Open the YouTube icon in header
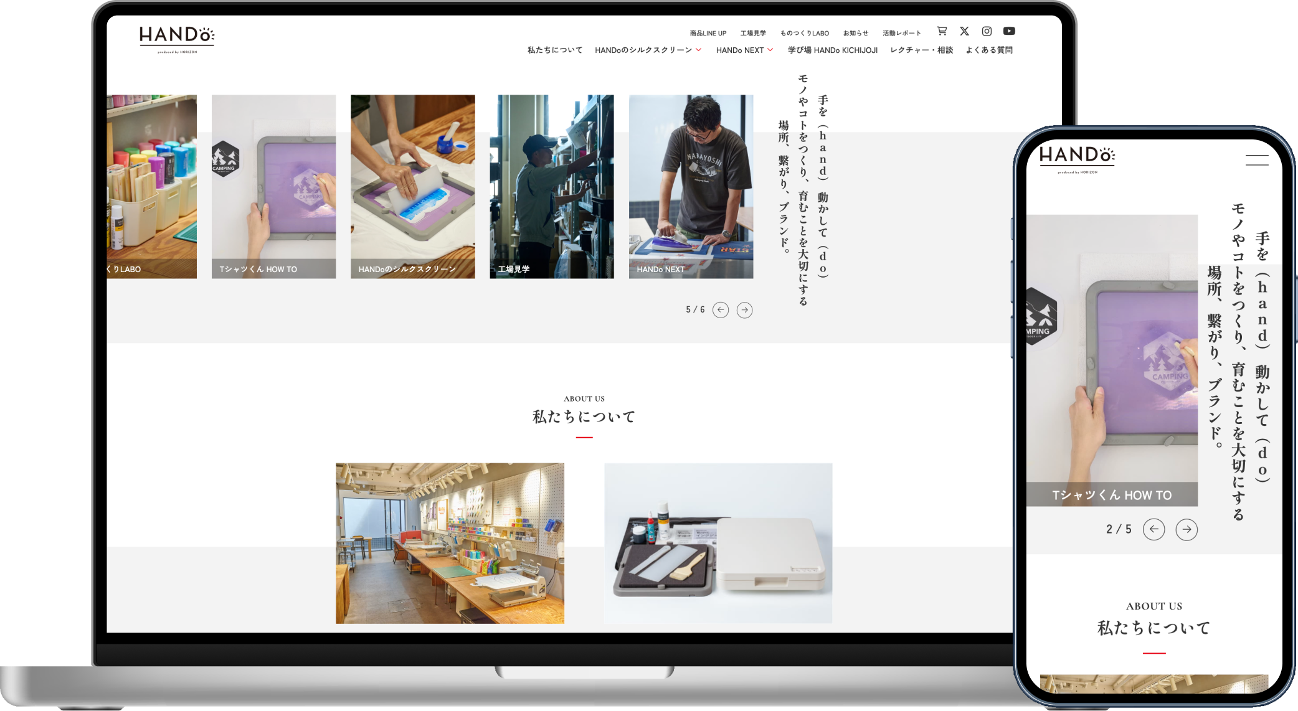1298x711 pixels. pyautogui.click(x=1009, y=31)
